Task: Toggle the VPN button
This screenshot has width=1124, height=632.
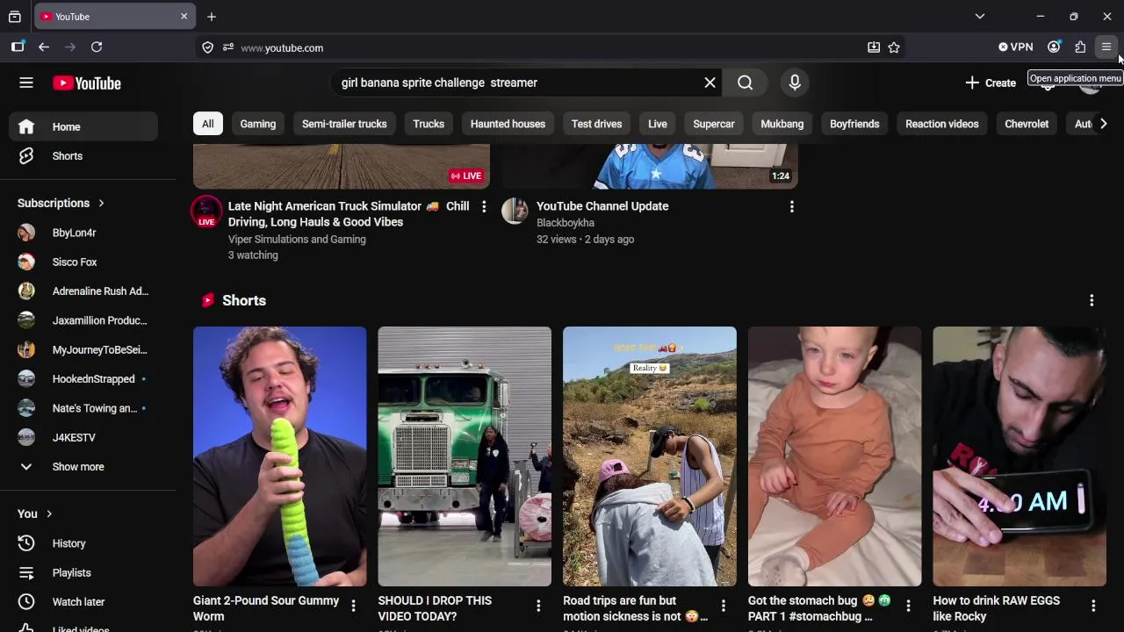Action: point(1016,47)
